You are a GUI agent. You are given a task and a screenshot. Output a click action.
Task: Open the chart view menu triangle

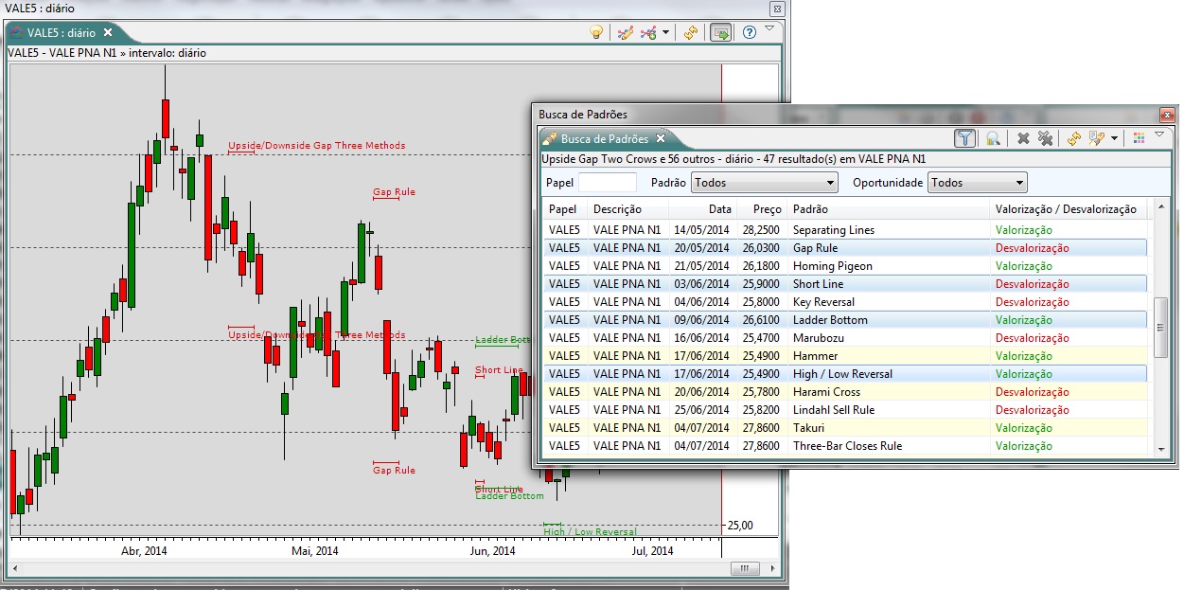coord(769,28)
